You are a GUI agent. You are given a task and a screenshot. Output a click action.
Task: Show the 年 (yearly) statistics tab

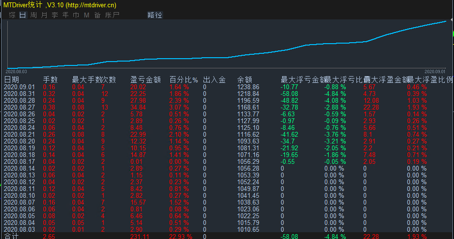point(66,15)
